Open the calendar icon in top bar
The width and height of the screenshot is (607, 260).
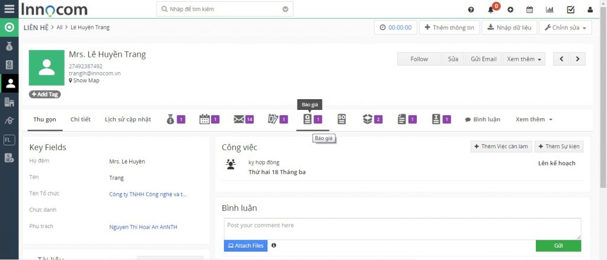529,9
